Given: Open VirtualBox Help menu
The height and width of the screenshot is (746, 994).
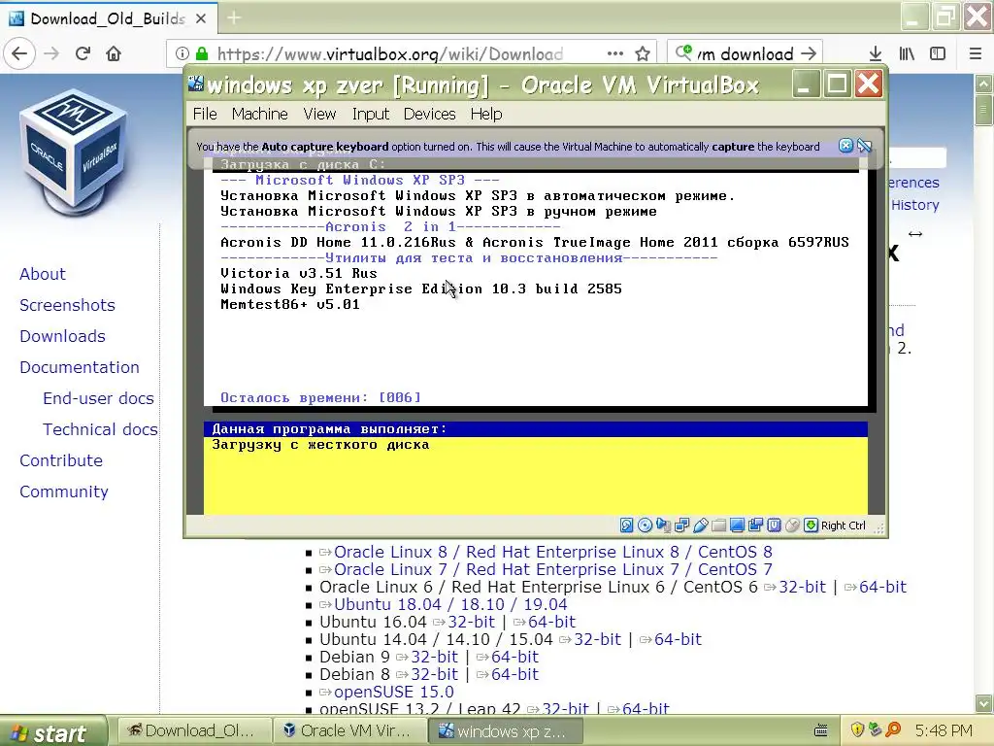Looking at the screenshot, I should 486,114.
